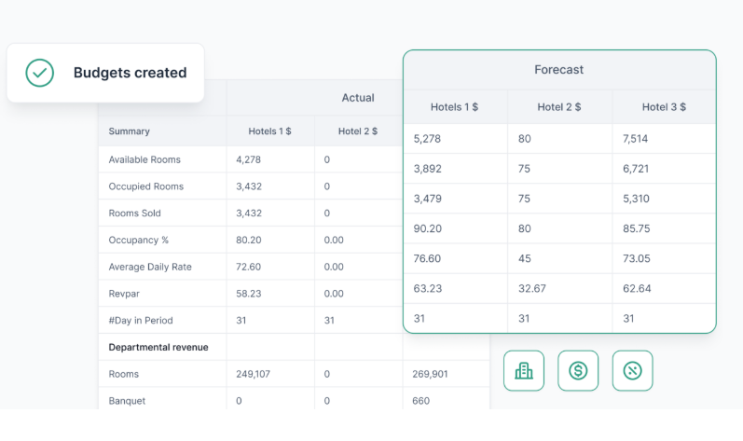Image resolution: width=743 pixels, height=441 pixels.
Task: Select the Occupancy % row label
Action: (x=138, y=240)
